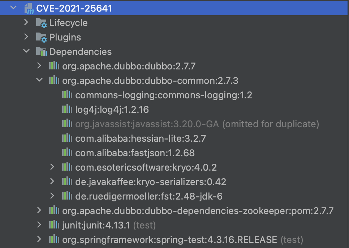Select log4j:log4j:1.2.16 text

[x=112, y=110]
